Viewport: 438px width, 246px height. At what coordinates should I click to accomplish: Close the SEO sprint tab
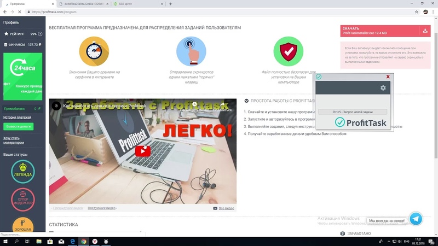coord(162,4)
